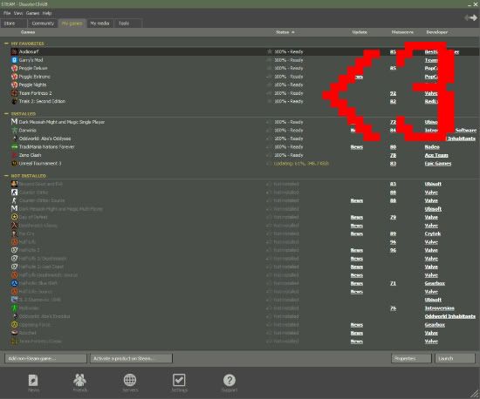480x399 pixels.
Task: Click the Beyond Good and Evil icon
Action: (14, 184)
